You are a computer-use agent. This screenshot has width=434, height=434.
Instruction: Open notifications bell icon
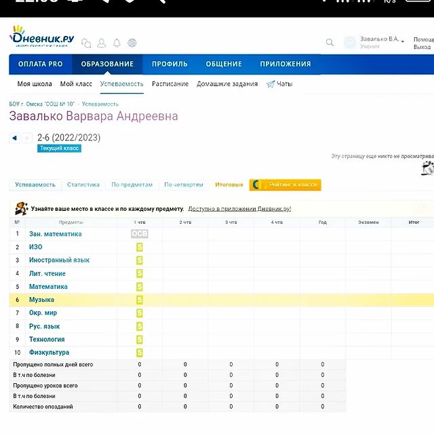(x=117, y=43)
